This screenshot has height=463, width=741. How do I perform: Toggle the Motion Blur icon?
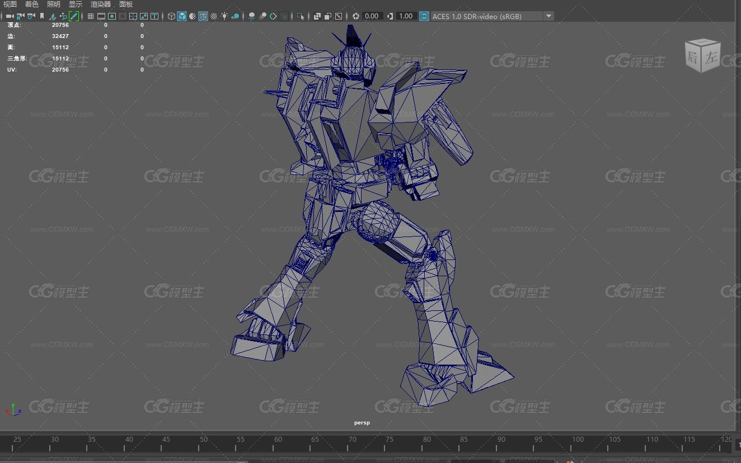(262, 16)
